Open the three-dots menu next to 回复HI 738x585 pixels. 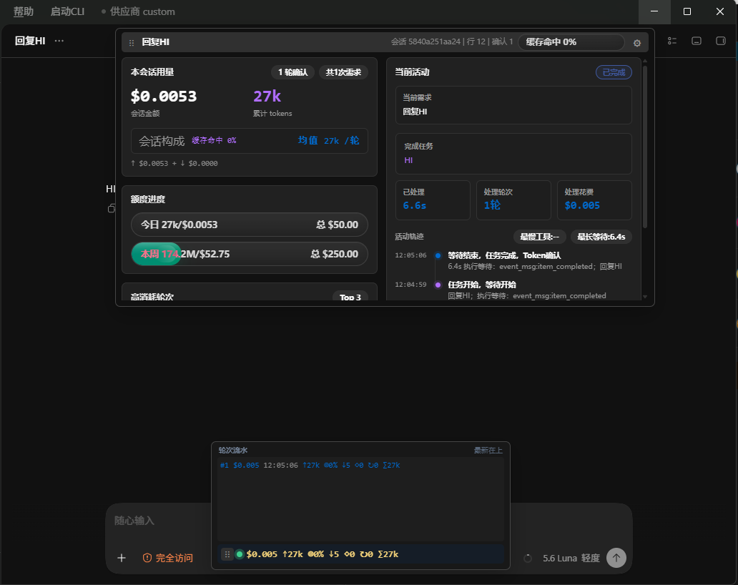click(59, 41)
